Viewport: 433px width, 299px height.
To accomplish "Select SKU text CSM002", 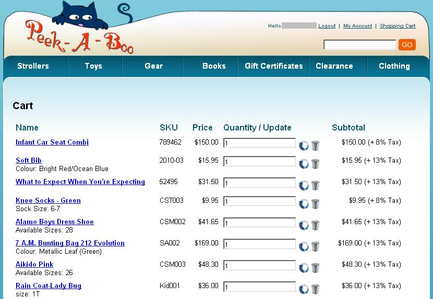I will [173, 222].
